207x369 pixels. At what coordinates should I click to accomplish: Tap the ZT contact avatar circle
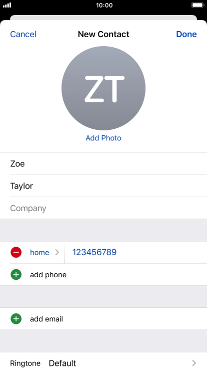[x=103, y=88]
